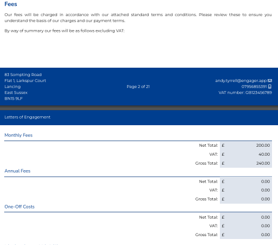The width and height of the screenshot is (278, 245).
Task: Click the Annual Fees section heading
Action: [x=17, y=171]
